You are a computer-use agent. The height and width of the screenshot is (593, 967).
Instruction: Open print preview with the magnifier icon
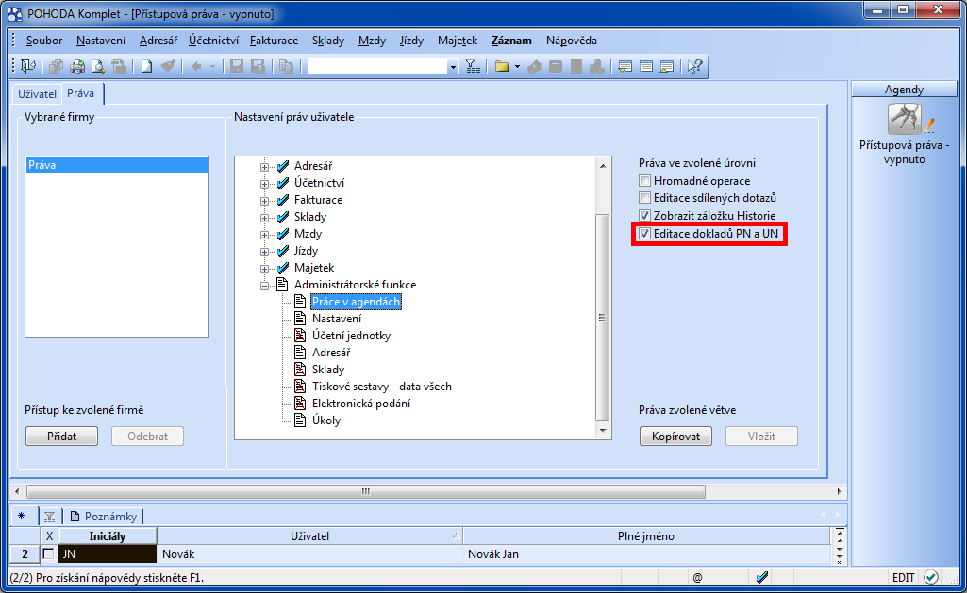98,66
